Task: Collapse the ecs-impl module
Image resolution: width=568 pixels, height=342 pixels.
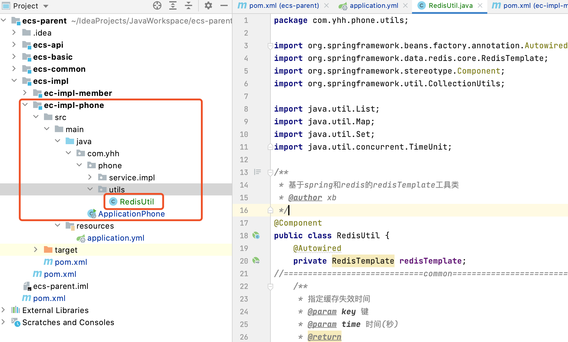Action: point(14,81)
